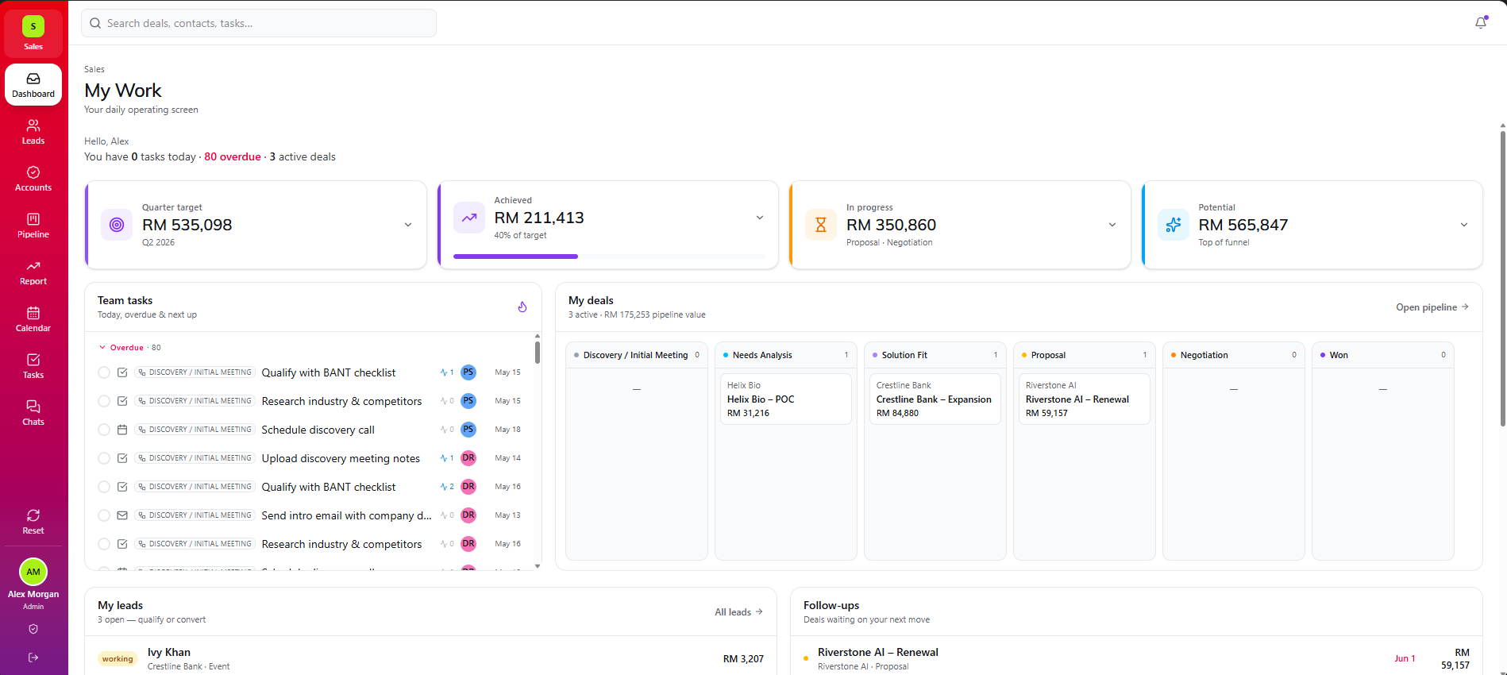This screenshot has width=1507, height=675.
Task: Click the All leads link
Action: point(738,612)
